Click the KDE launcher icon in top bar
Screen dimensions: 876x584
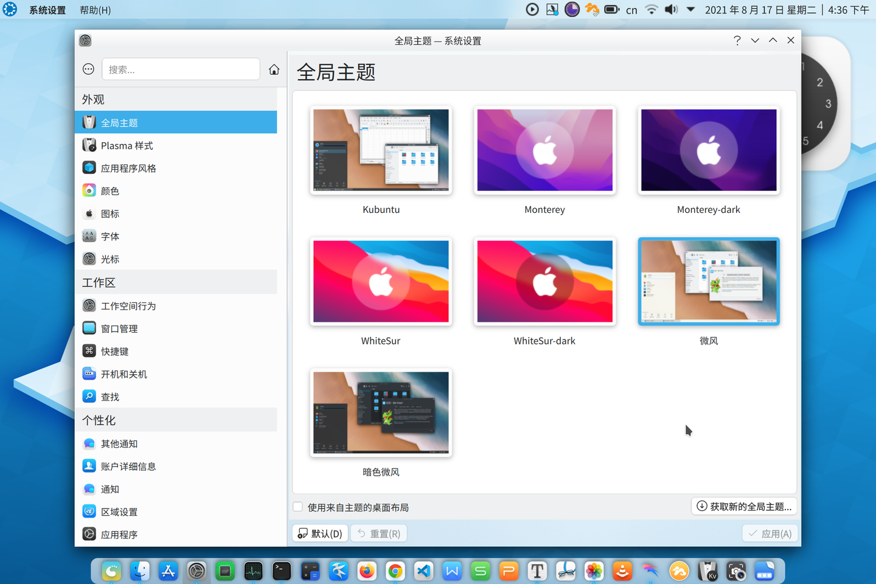[10, 10]
